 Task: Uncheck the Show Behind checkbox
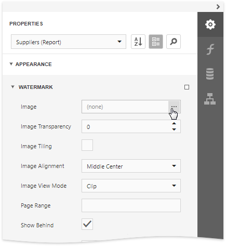tap(87, 224)
